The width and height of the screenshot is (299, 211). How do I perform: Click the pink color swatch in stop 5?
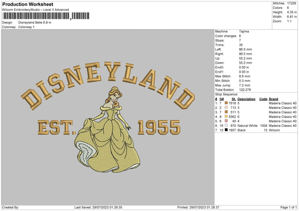pyautogui.click(x=227, y=121)
